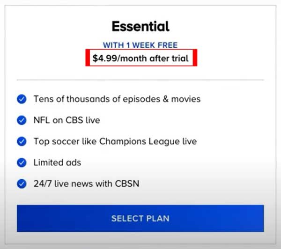Click the red bar right of the price
The height and width of the screenshot is (249, 281).
pyautogui.click(x=195, y=58)
